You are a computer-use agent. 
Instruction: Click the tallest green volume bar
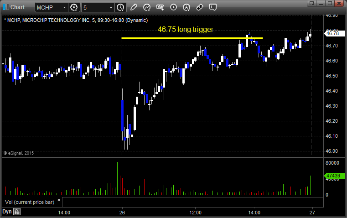pyautogui.click(x=117, y=178)
